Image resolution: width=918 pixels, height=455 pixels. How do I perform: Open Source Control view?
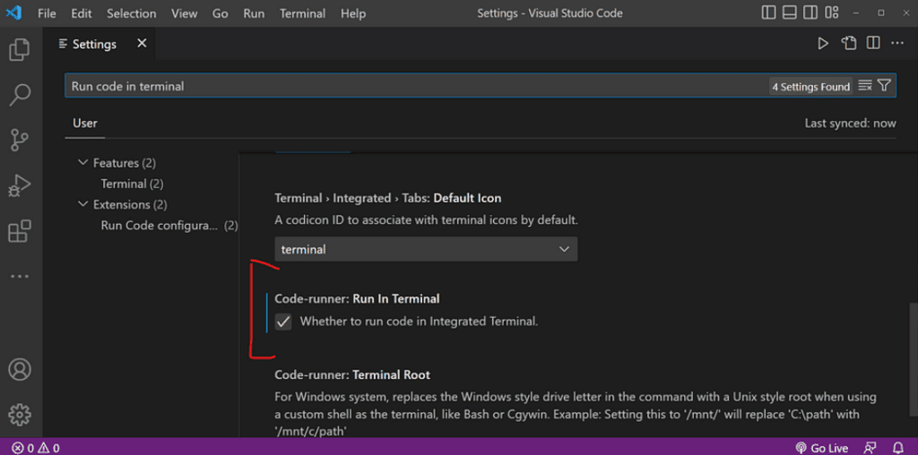coord(20,141)
